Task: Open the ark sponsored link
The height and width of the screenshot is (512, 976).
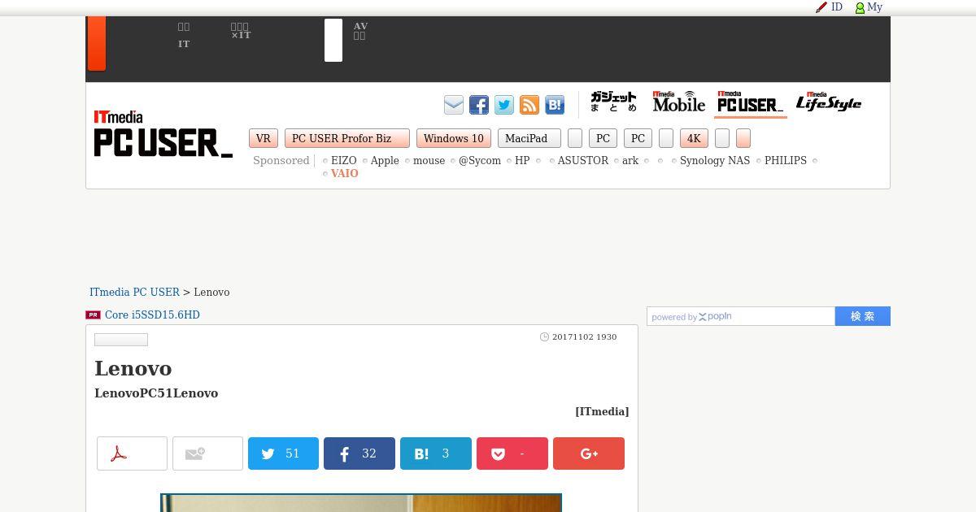Action: [630, 161]
